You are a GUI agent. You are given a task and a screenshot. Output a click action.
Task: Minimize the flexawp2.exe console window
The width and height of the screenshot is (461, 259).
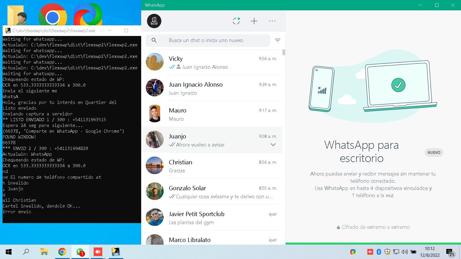[109, 31]
